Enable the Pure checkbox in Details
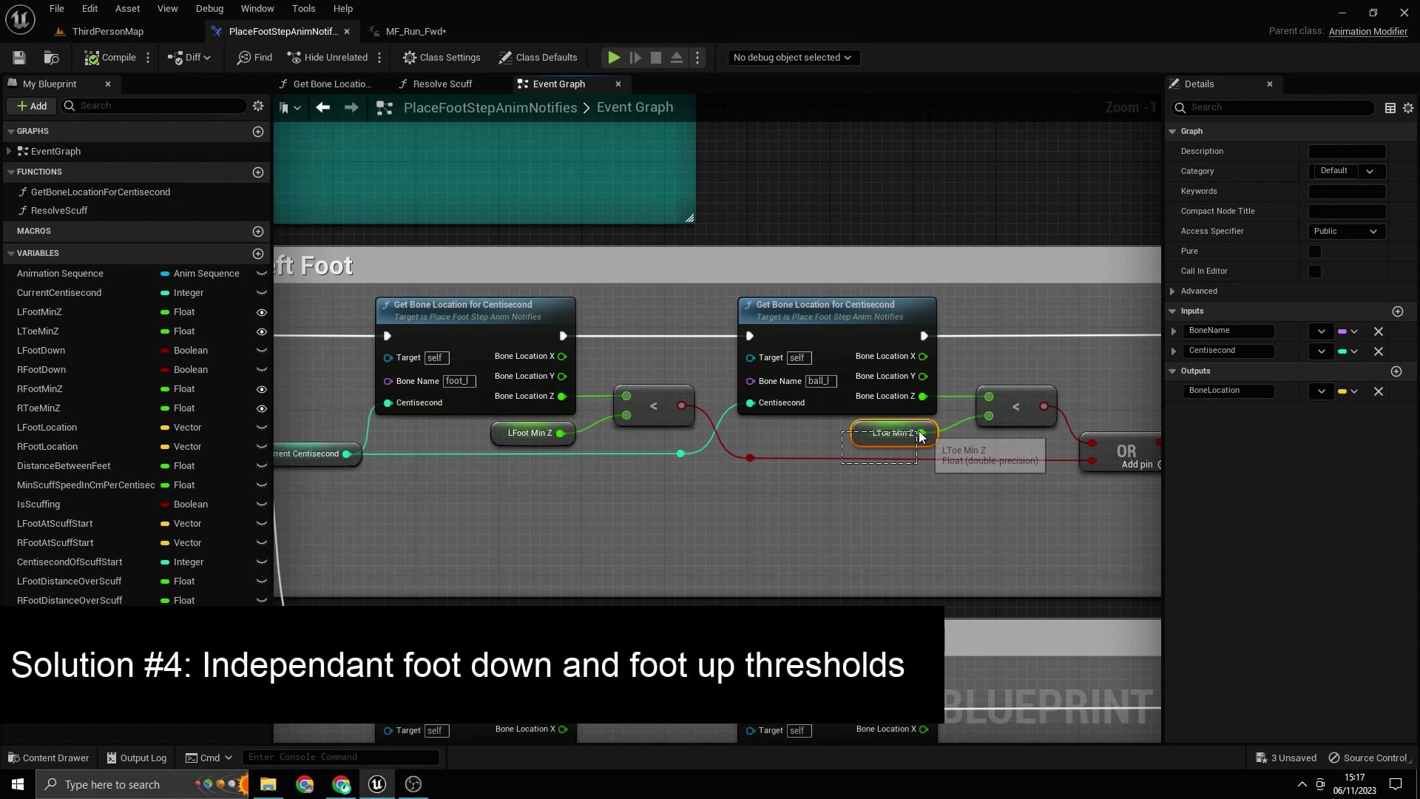 pos(1316,251)
